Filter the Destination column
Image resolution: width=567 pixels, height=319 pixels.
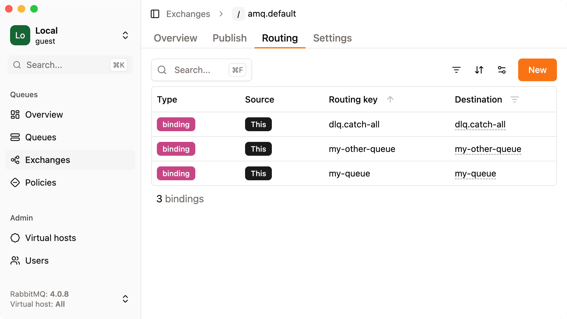coord(515,99)
